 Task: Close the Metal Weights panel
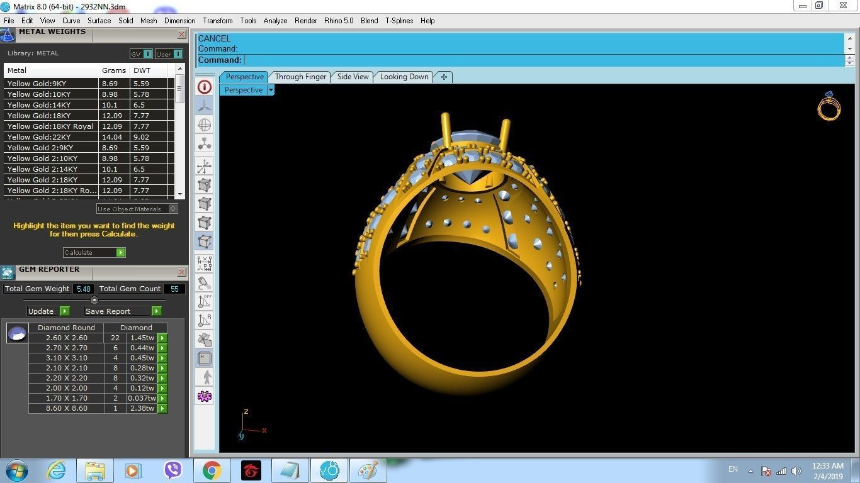181,35
